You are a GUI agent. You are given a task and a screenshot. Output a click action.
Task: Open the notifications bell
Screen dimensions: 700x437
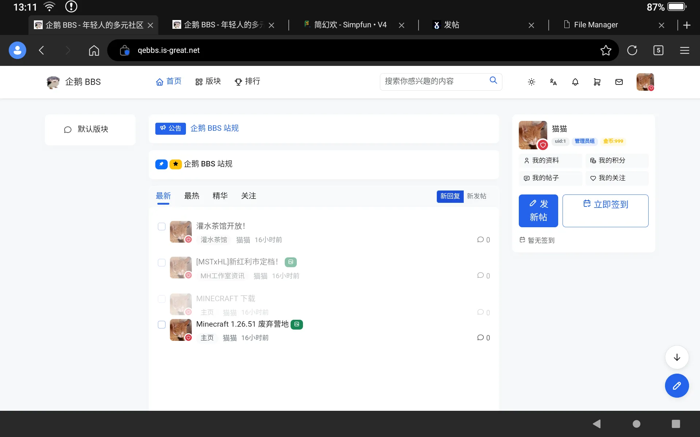(575, 82)
